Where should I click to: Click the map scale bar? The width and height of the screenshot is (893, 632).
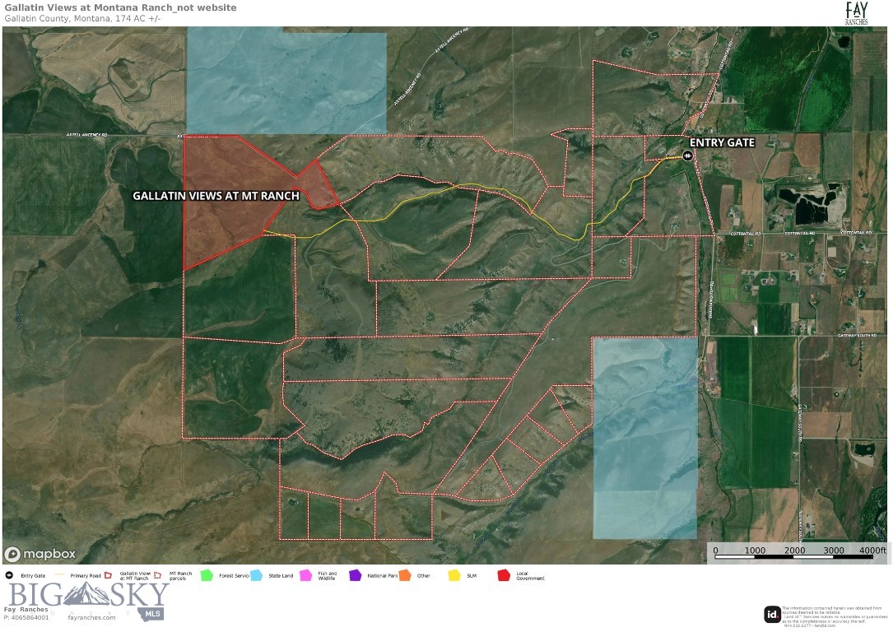[793, 556]
